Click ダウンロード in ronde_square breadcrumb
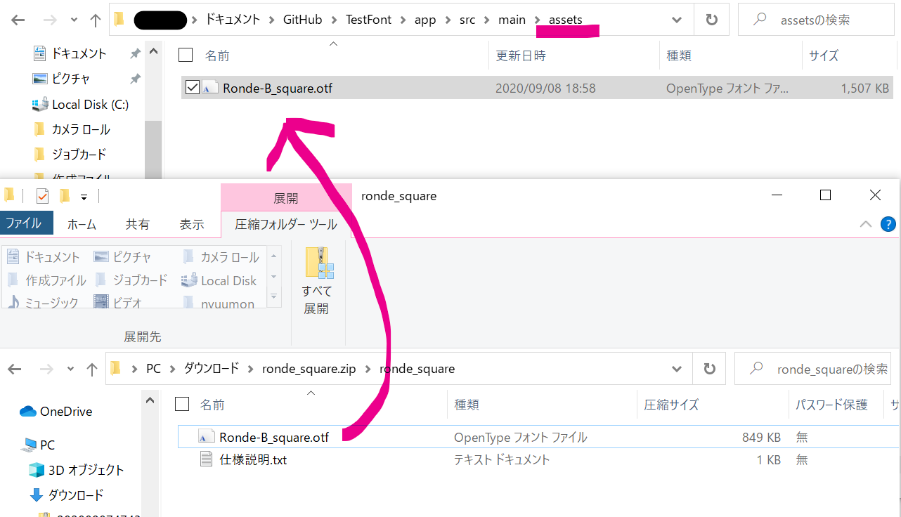901x517 pixels. tap(212, 369)
